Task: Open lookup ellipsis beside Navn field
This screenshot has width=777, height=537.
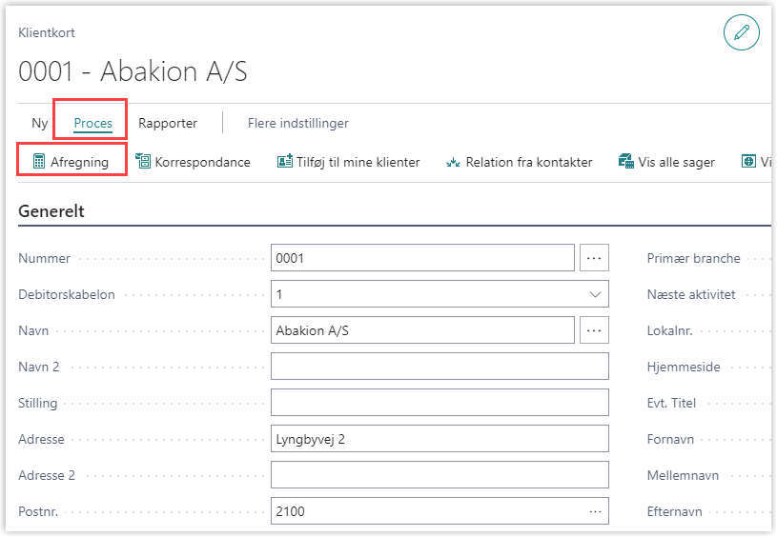Action: [594, 330]
